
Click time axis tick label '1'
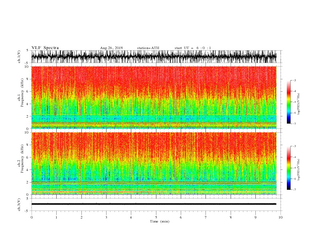56,217
